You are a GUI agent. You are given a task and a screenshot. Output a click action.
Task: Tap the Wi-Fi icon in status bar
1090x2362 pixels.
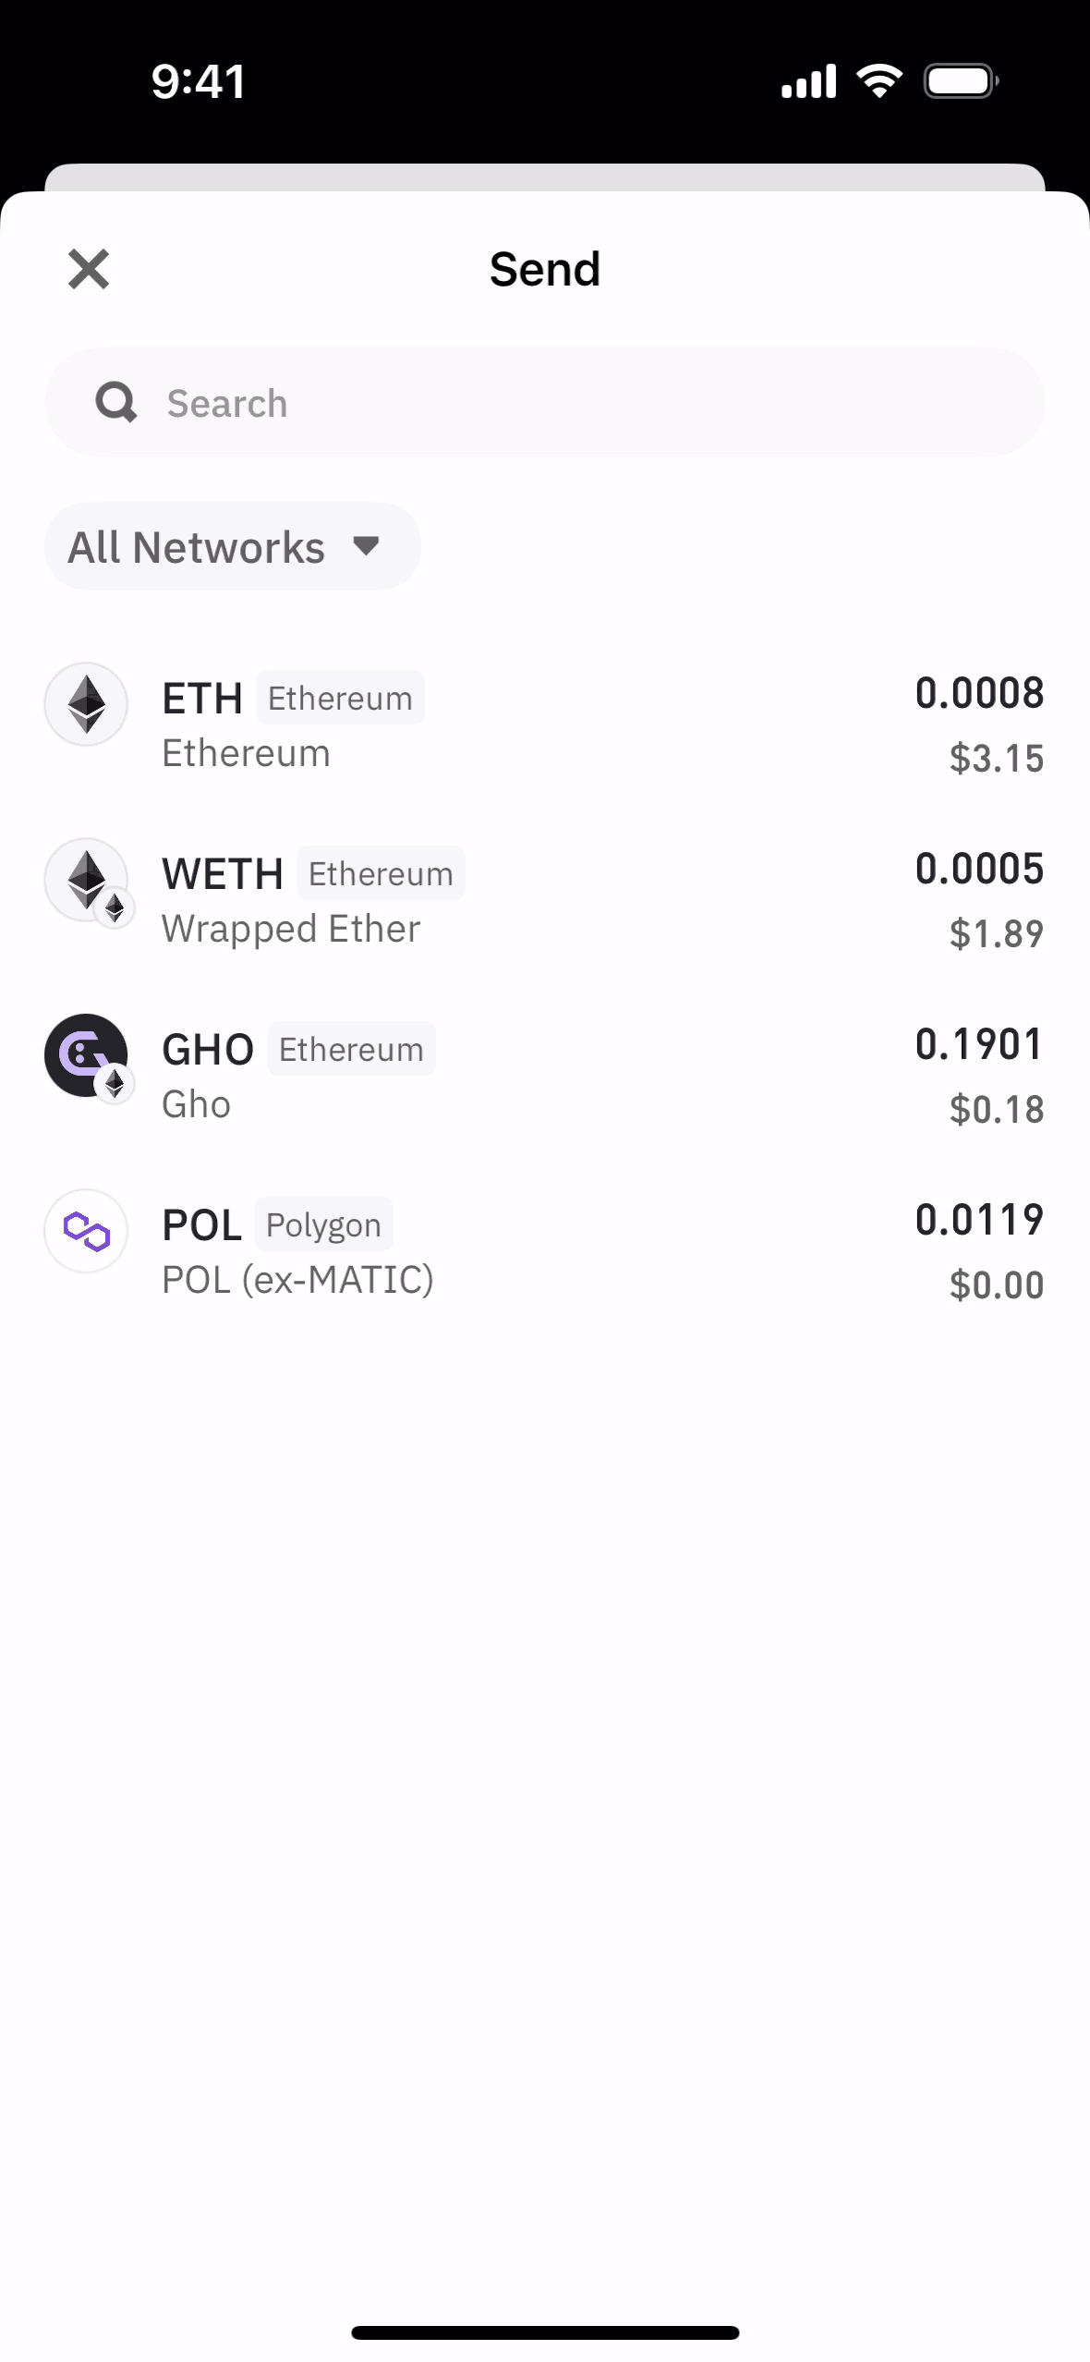click(879, 81)
